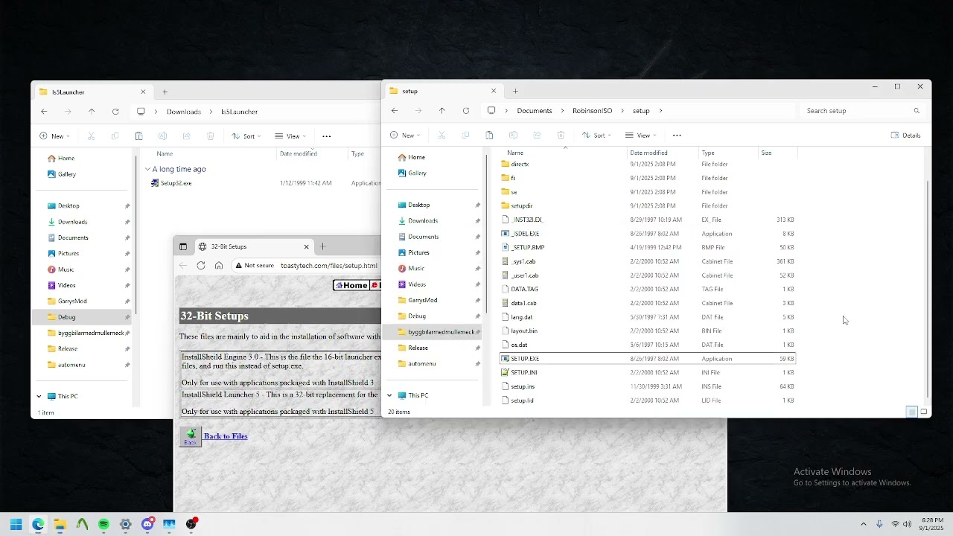Switch to large icons view in setup window

click(924, 412)
